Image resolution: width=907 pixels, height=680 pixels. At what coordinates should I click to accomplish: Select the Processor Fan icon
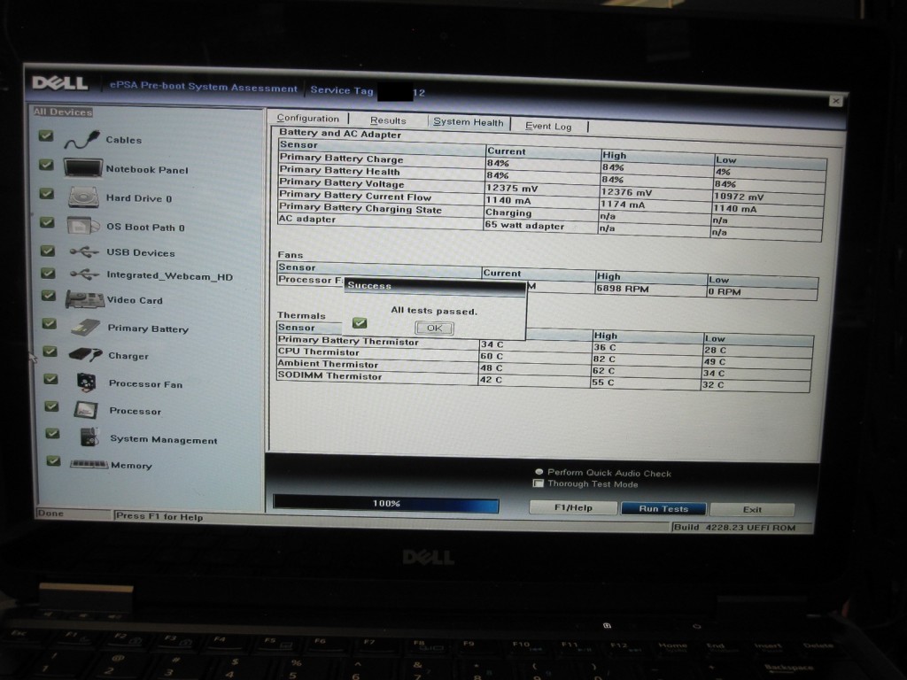tap(86, 382)
